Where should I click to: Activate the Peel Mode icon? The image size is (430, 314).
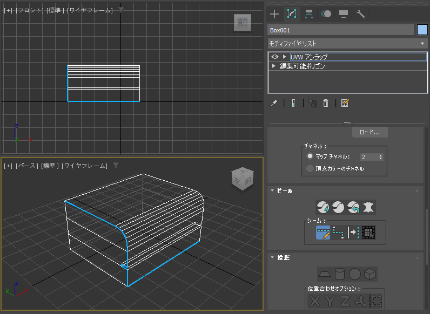coord(338,207)
